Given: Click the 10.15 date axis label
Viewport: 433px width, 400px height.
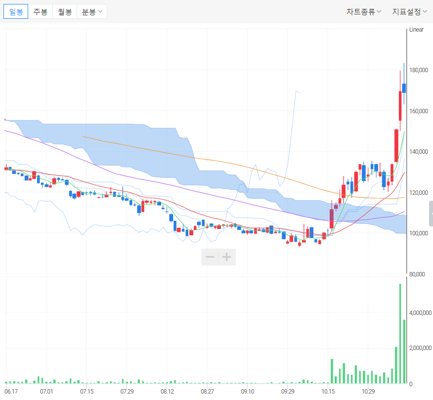Looking at the screenshot, I should pyautogui.click(x=328, y=392).
